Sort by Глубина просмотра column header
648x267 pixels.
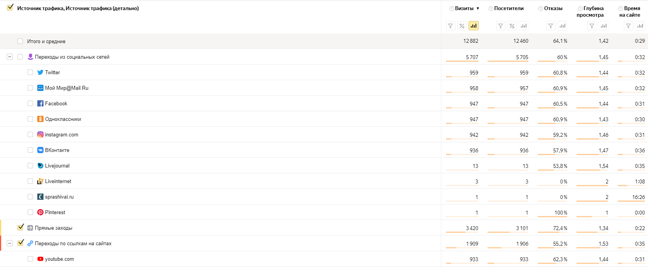[x=590, y=12]
